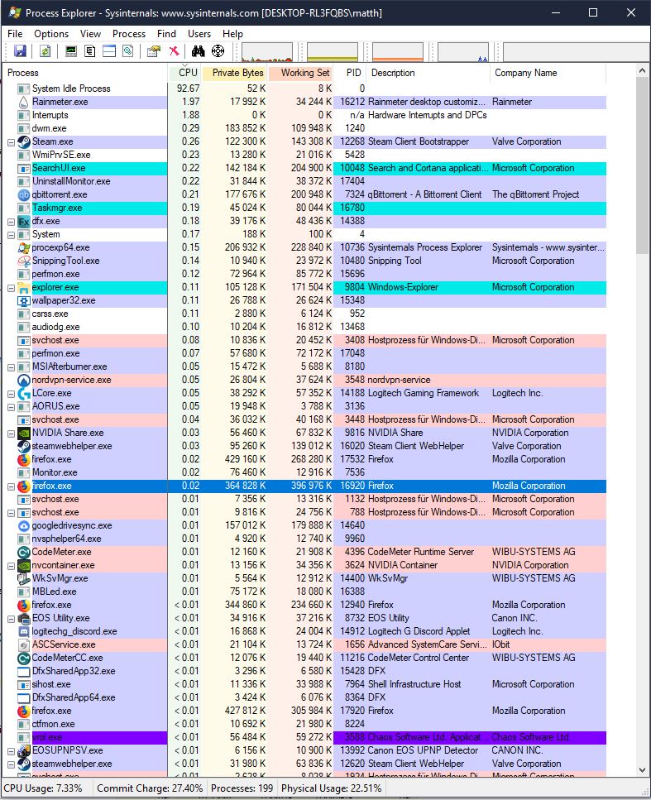Open the File menu
The width and height of the screenshot is (651, 800).
15,34
